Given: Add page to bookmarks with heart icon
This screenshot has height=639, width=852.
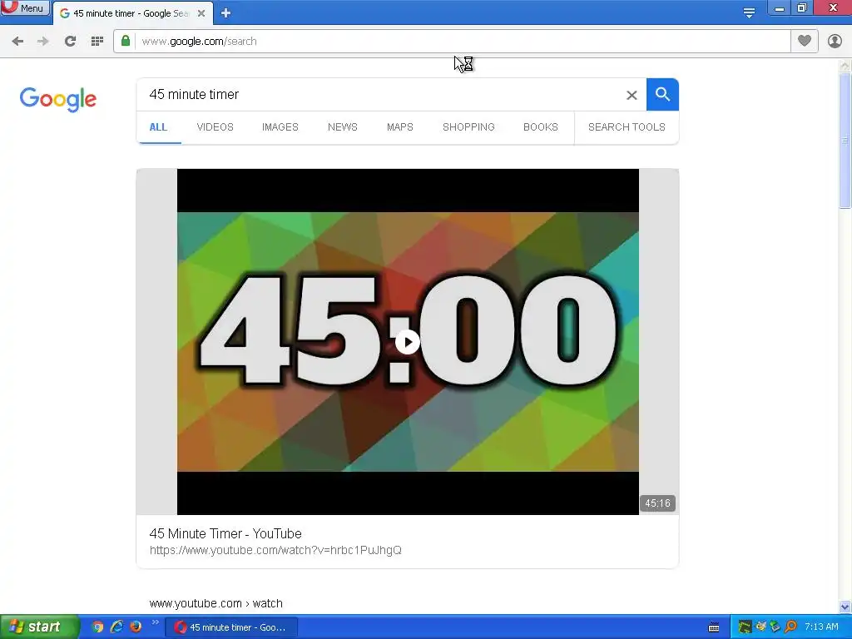Looking at the screenshot, I should pyautogui.click(x=805, y=41).
